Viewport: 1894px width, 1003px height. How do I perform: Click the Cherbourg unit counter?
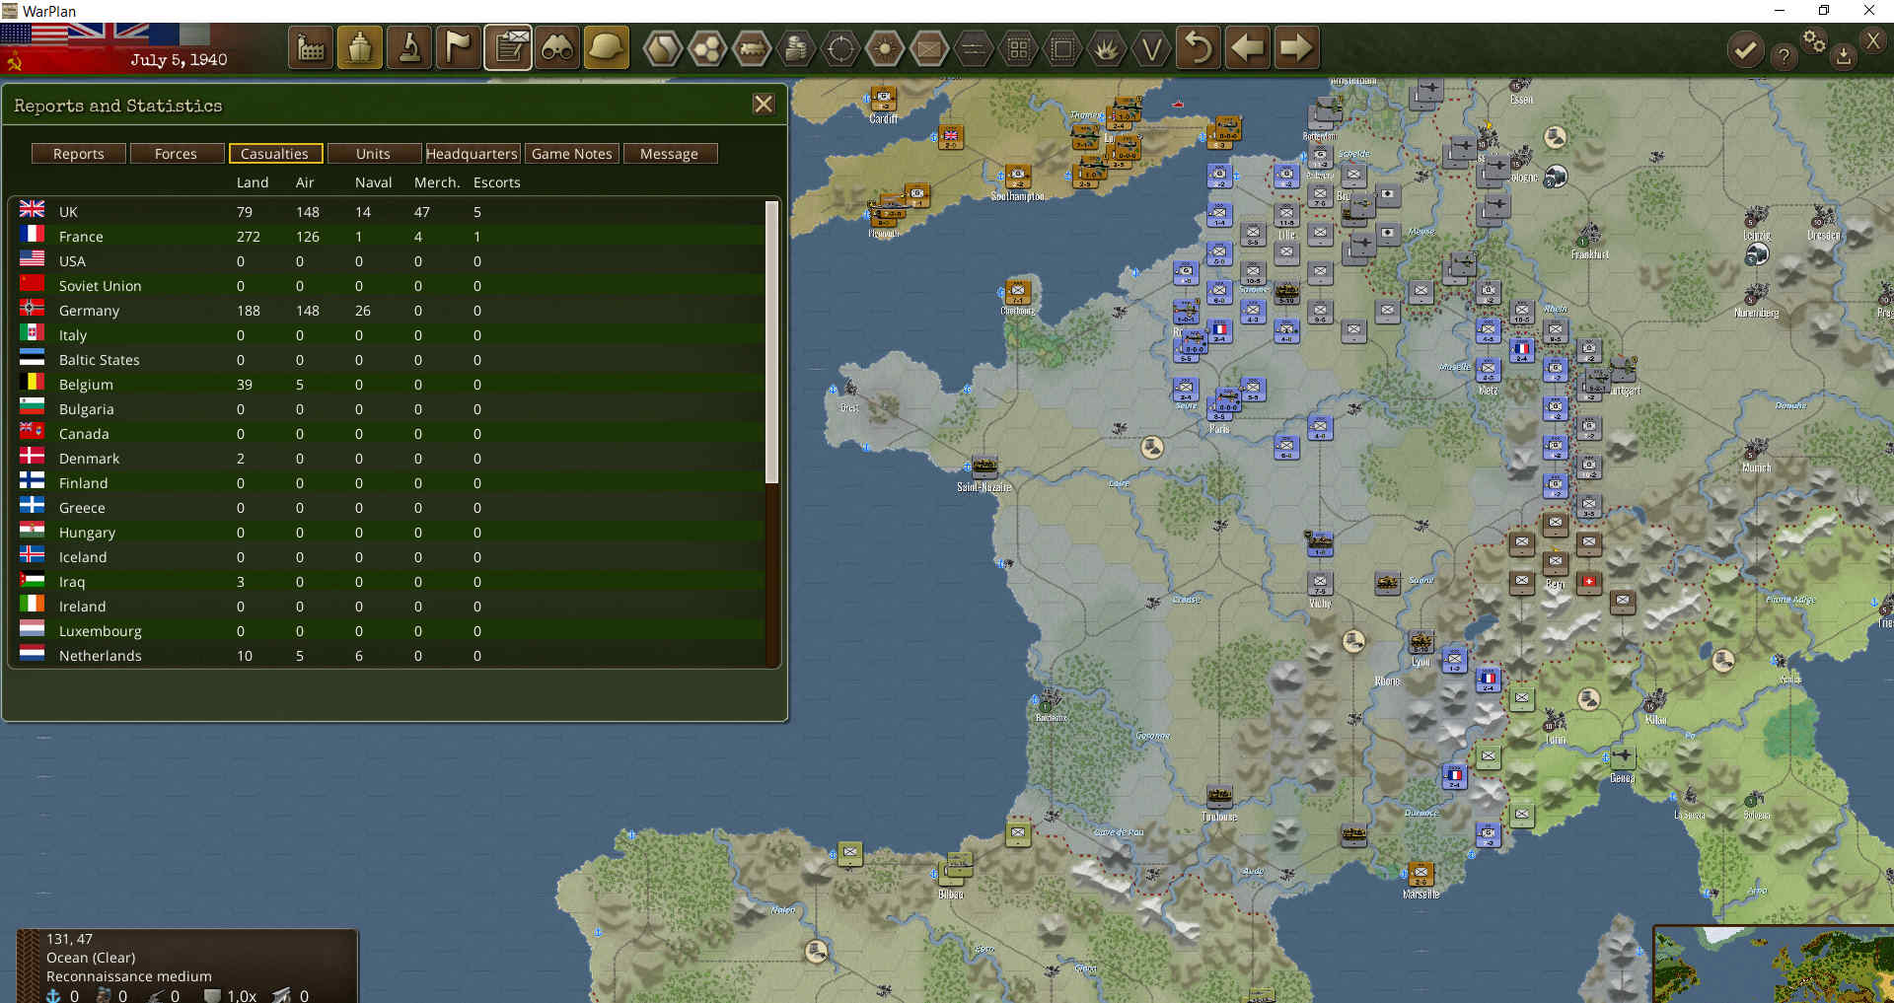pyautogui.click(x=1017, y=292)
